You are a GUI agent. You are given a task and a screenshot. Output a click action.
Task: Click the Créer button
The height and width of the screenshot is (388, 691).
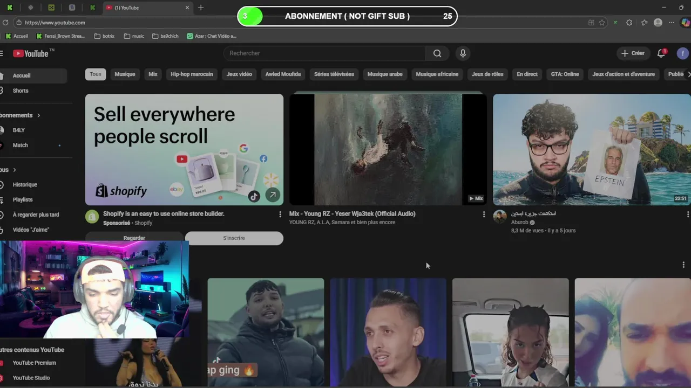(x=633, y=53)
